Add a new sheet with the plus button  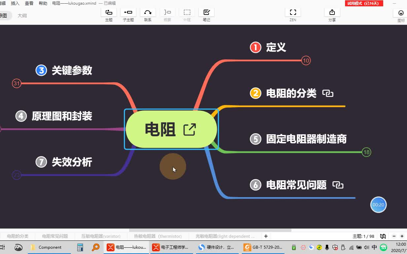pyautogui.click(x=266, y=236)
